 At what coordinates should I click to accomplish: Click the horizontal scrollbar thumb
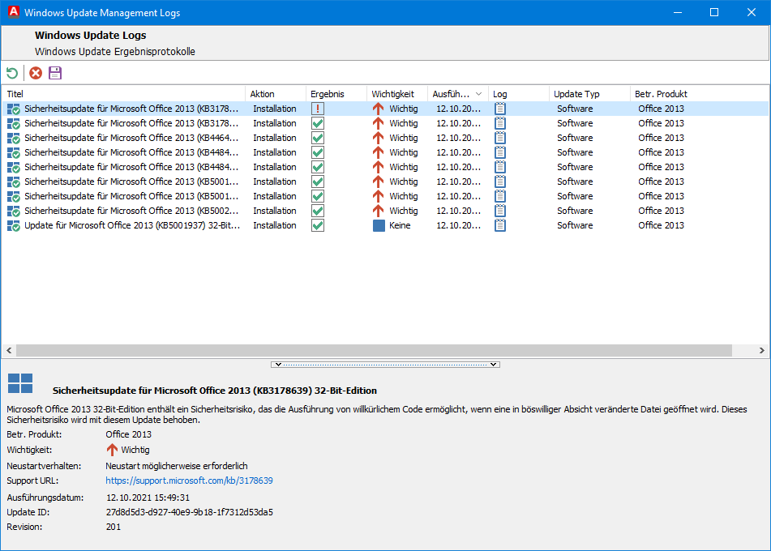click(x=374, y=351)
